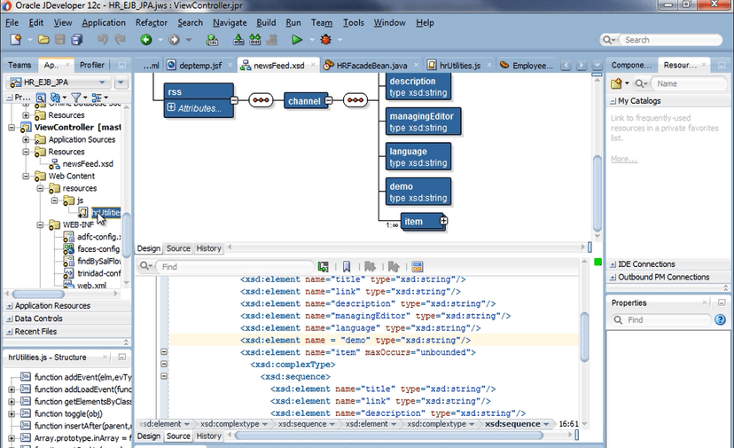Collapse the WEB-INF folder
Viewport: 734px width, 448px height.
(40, 224)
